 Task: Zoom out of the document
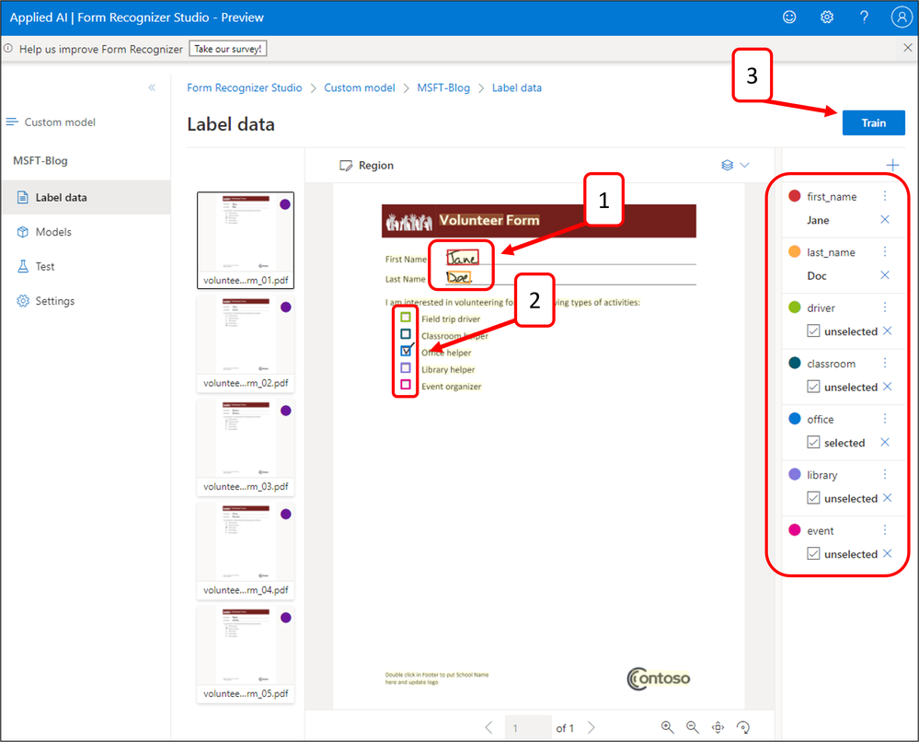tap(692, 727)
